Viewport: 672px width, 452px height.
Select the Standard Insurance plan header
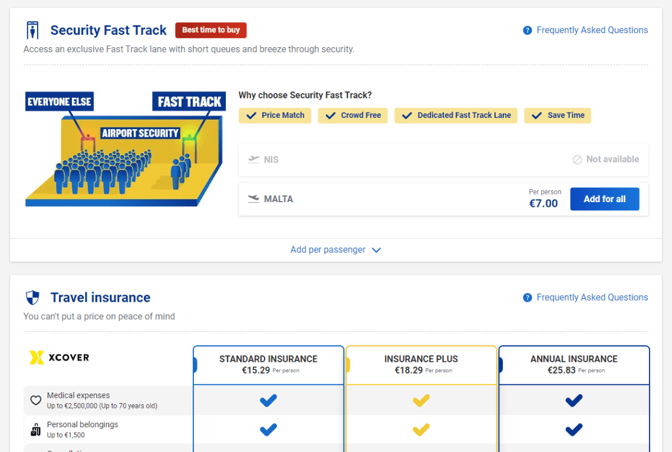tap(268, 365)
